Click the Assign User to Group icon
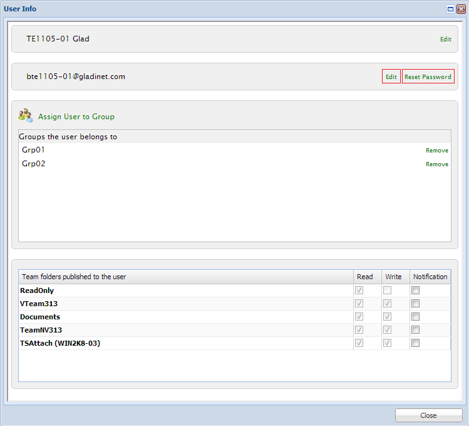 [26, 115]
